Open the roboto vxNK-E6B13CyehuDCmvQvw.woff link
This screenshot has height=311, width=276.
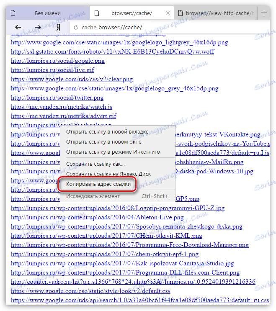[x=113, y=51]
